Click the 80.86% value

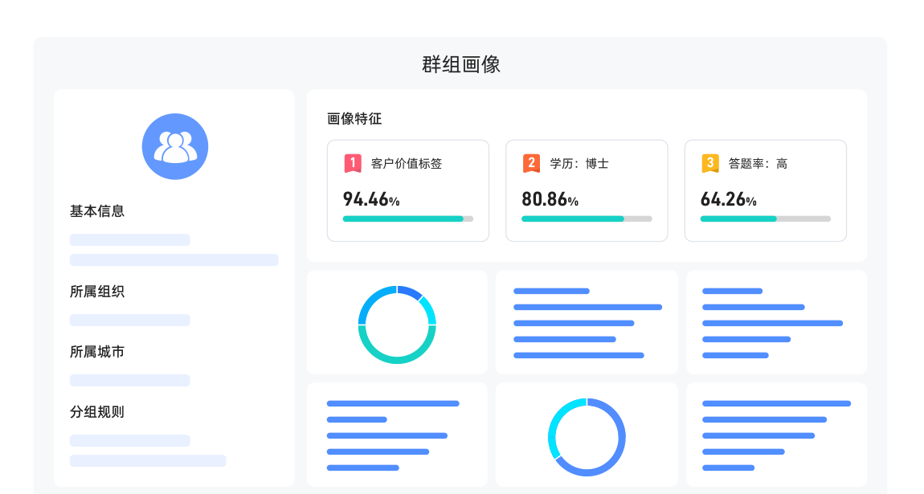[x=550, y=199]
